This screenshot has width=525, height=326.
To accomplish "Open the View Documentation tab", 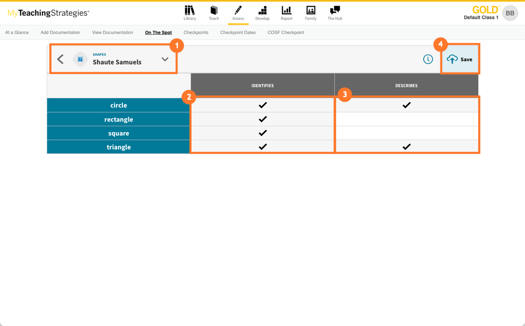I will pyautogui.click(x=112, y=33).
